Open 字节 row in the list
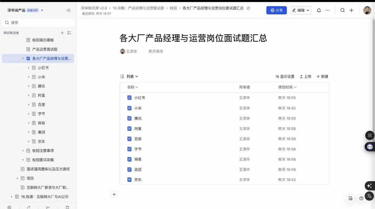The image size is (375, 209). [224, 149]
